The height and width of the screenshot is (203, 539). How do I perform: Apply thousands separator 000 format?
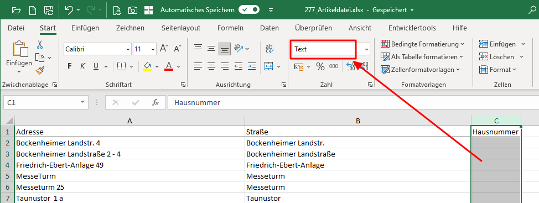pyautogui.click(x=334, y=66)
